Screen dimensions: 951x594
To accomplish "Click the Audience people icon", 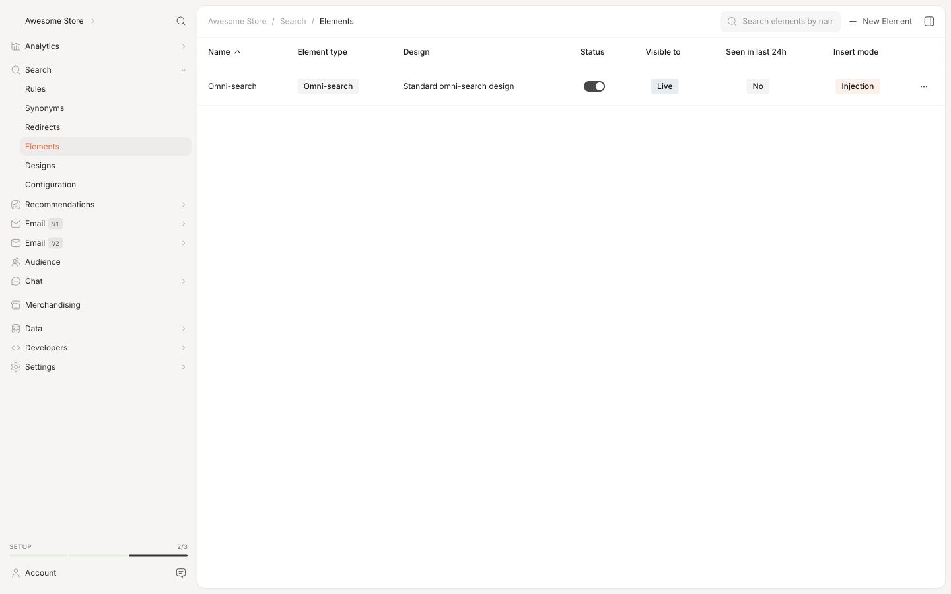I will pos(16,262).
